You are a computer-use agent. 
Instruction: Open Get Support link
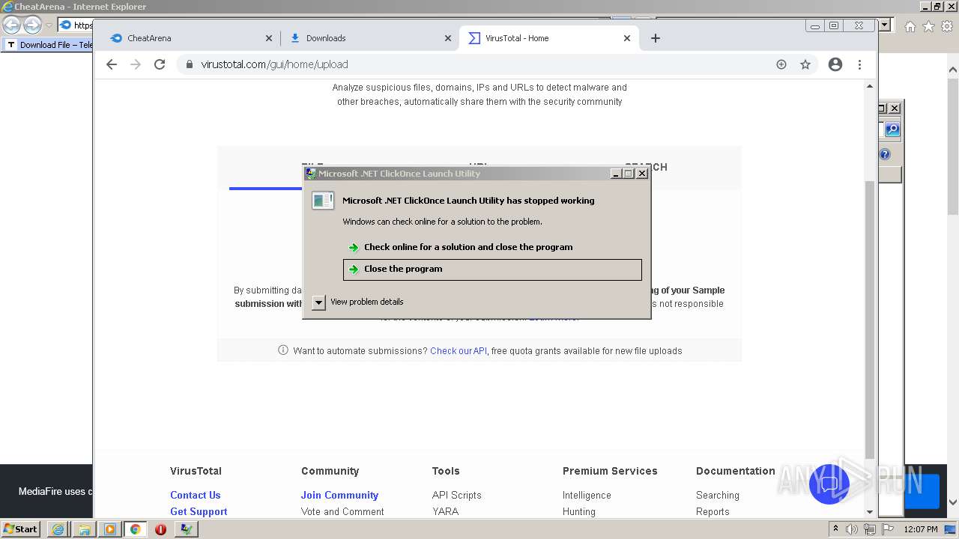199,511
